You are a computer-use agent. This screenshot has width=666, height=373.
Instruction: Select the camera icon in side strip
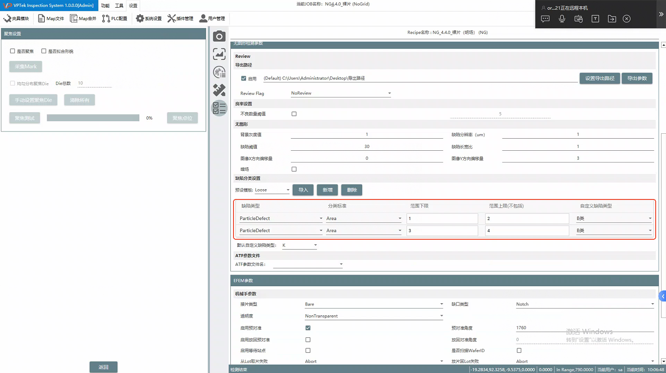pyautogui.click(x=219, y=36)
